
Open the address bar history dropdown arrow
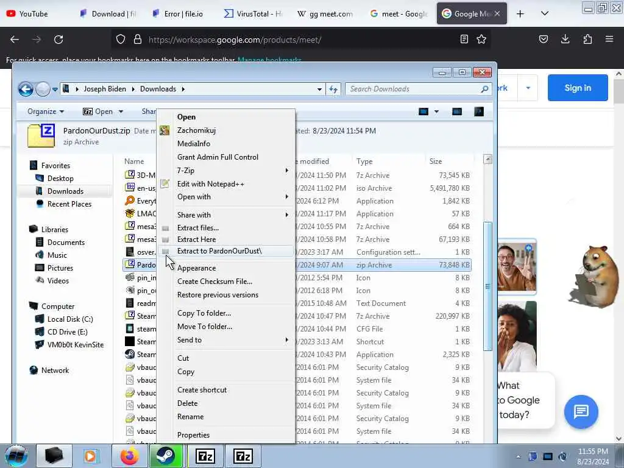point(319,89)
